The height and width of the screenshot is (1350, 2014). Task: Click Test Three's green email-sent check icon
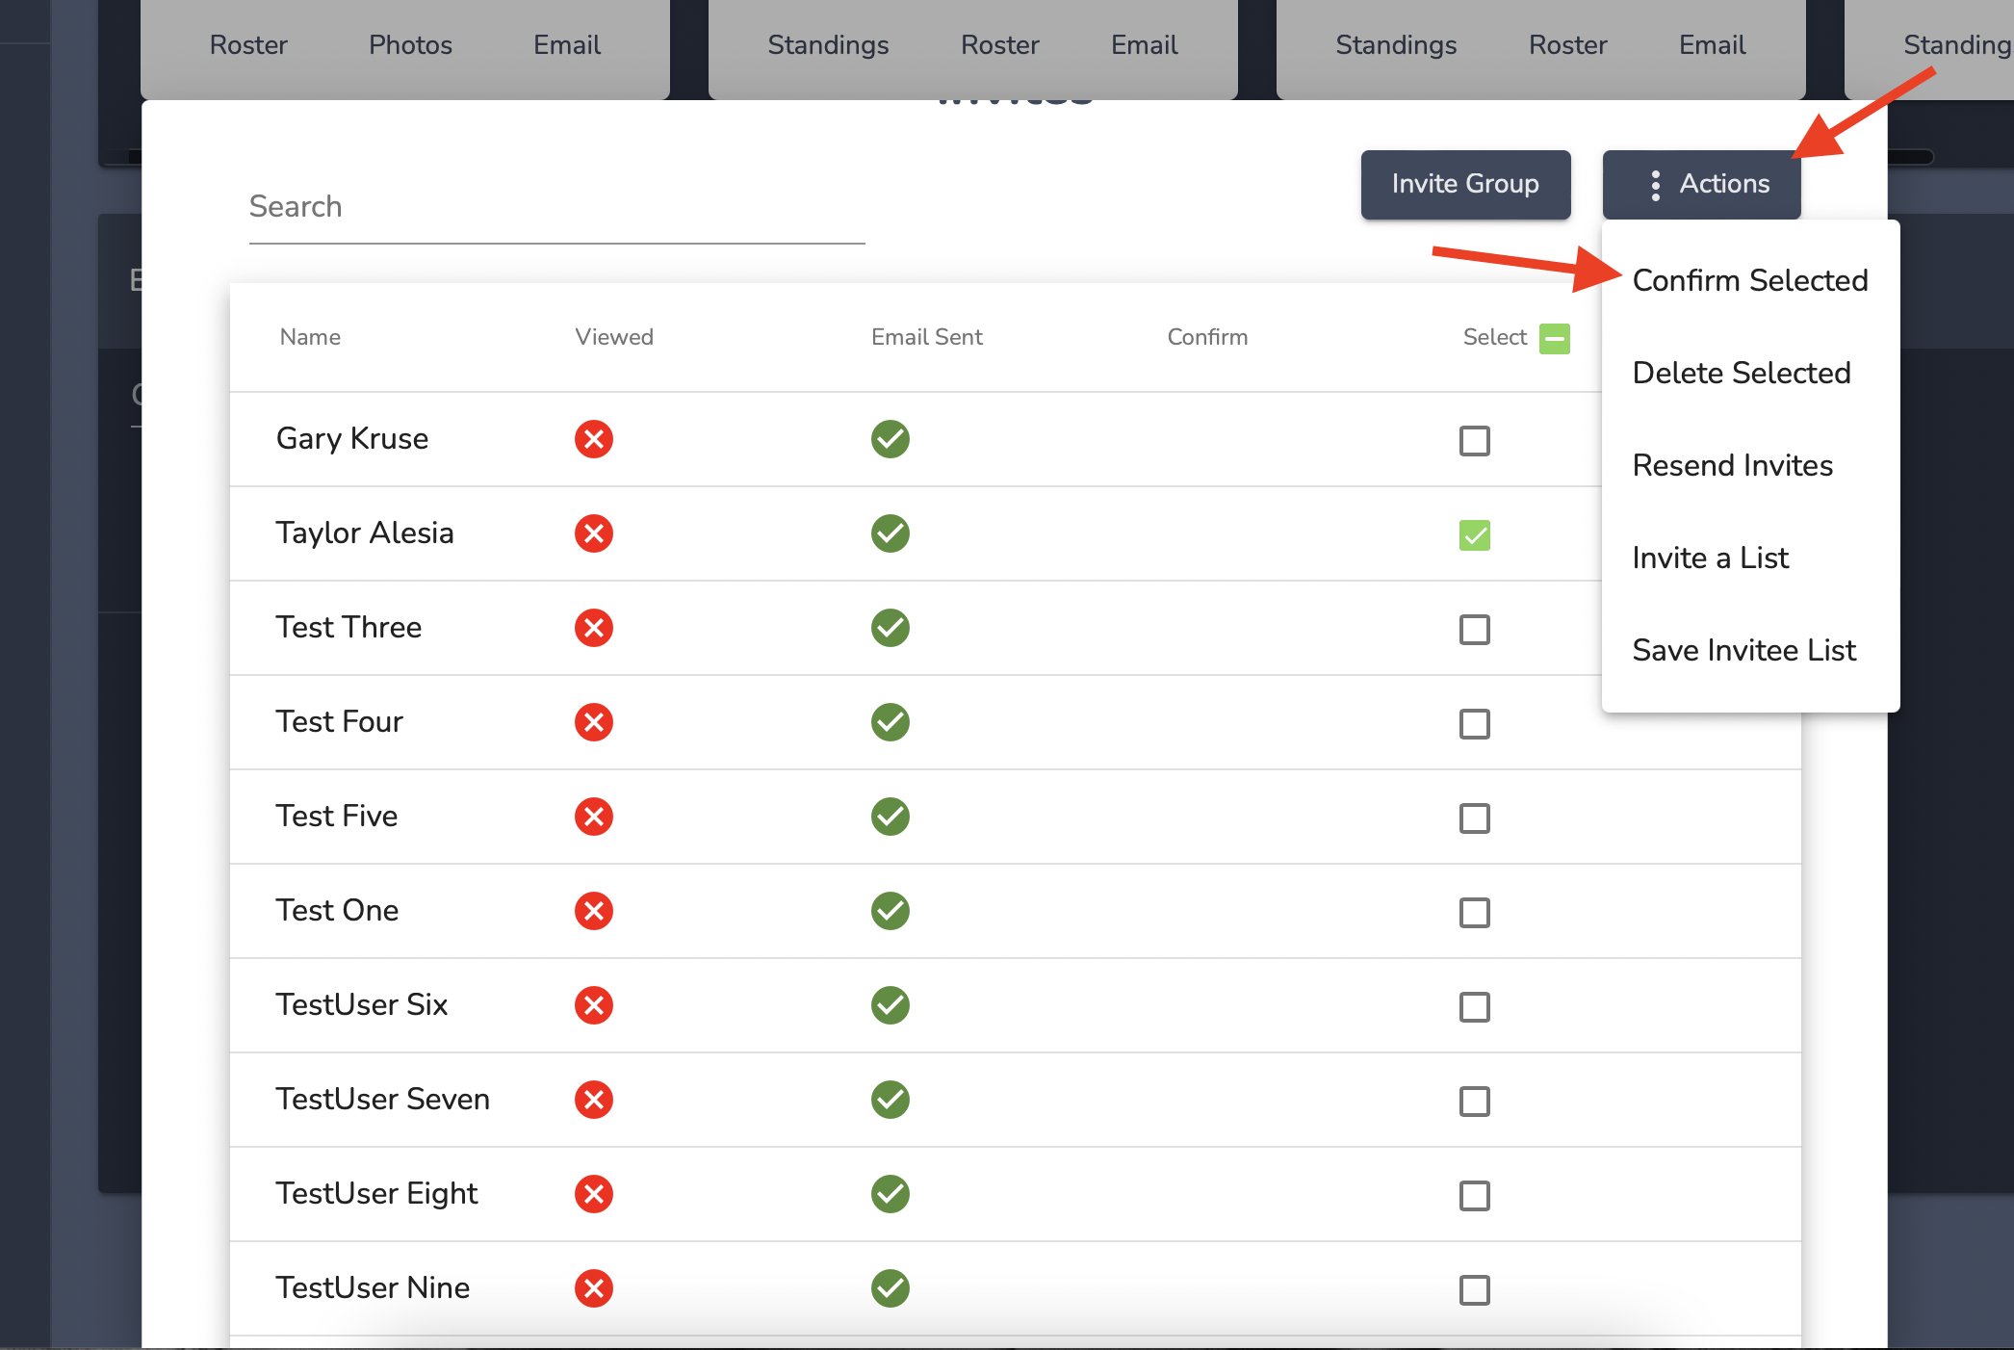(x=891, y=628)
